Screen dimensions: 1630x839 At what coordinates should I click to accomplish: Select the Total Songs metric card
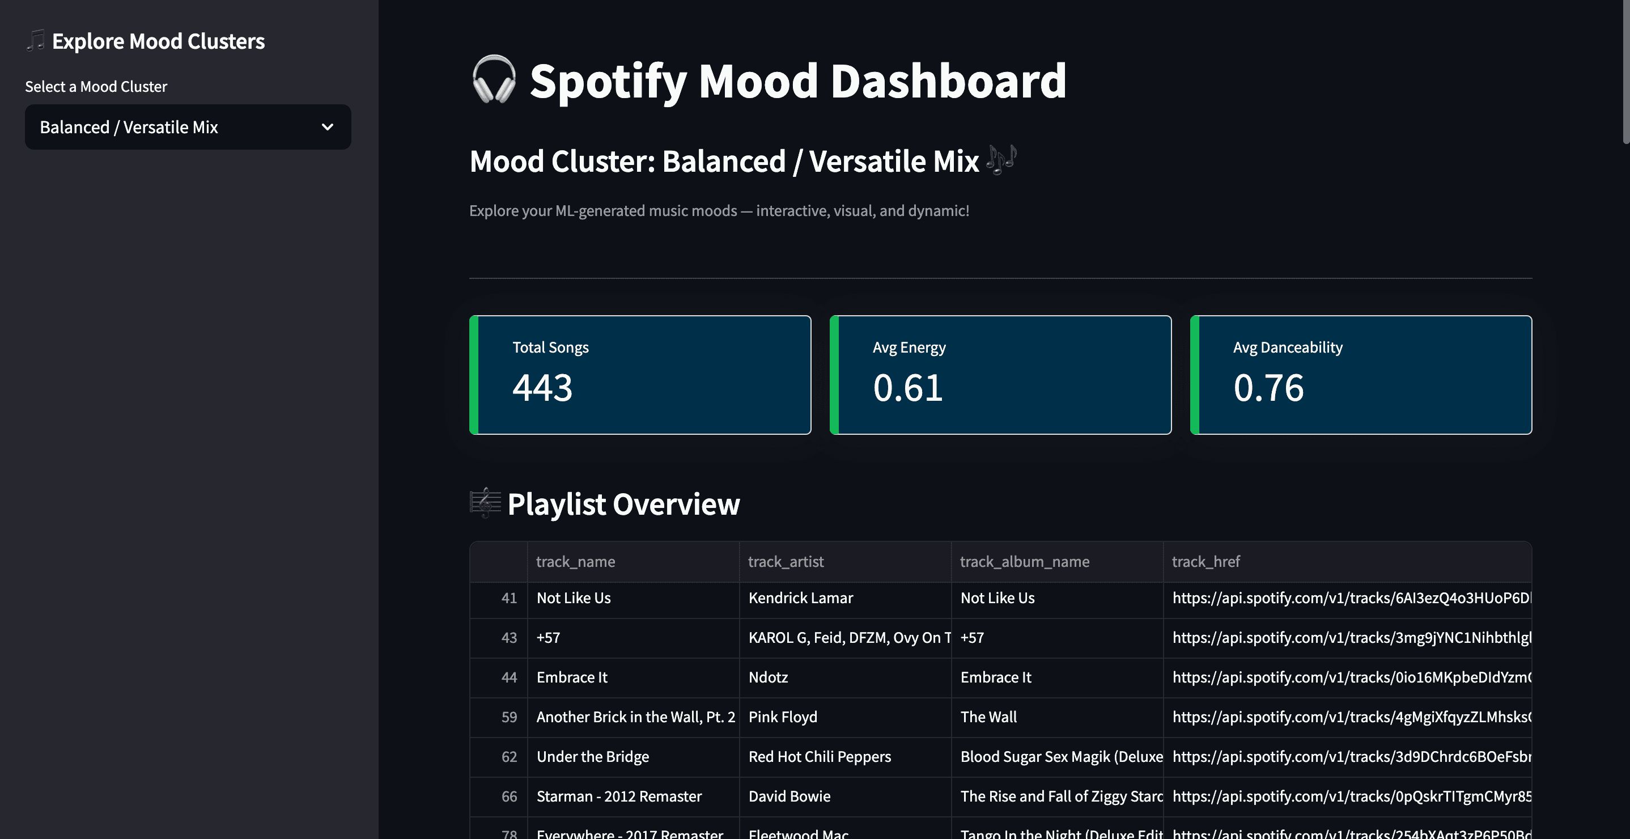[640, 375]
